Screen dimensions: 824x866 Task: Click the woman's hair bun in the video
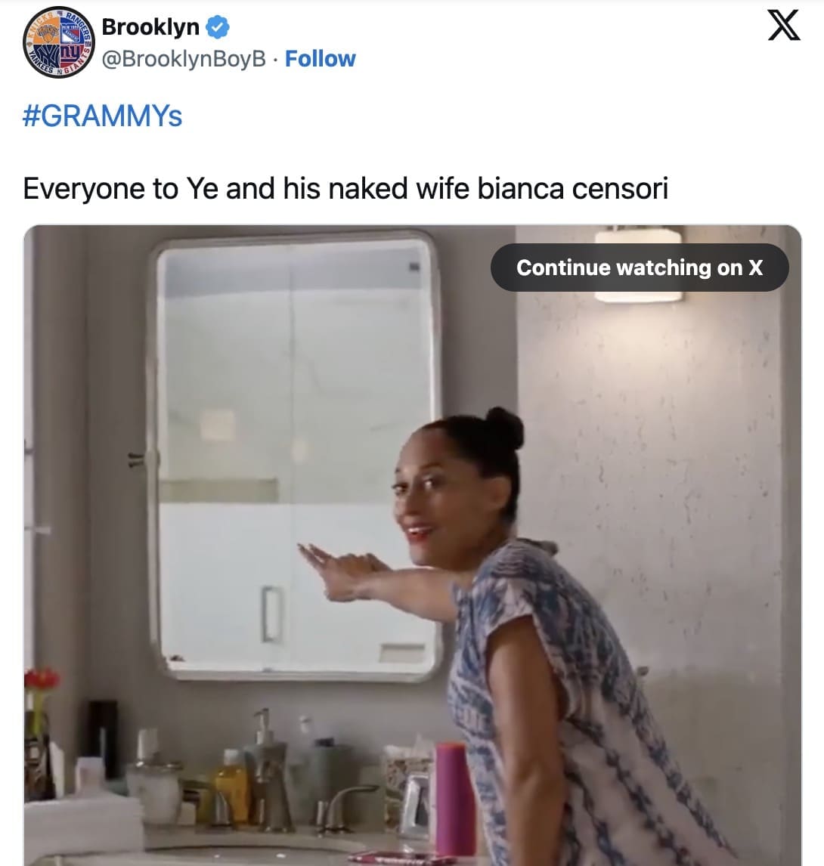504,428
